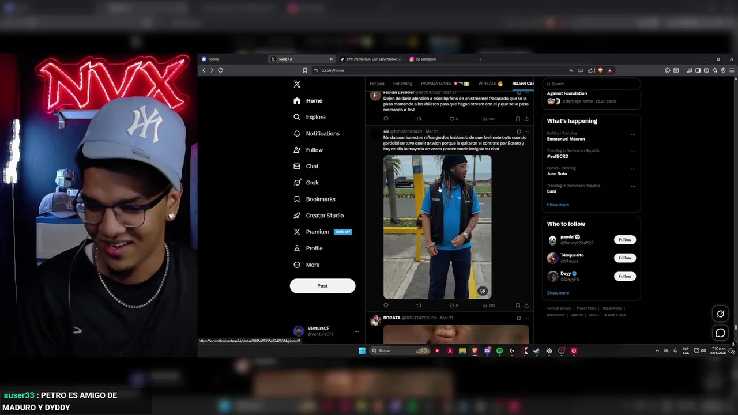738x415 pixels.
Task: Open more options for #sefBCRD trend
Action: tap(633, 152)
